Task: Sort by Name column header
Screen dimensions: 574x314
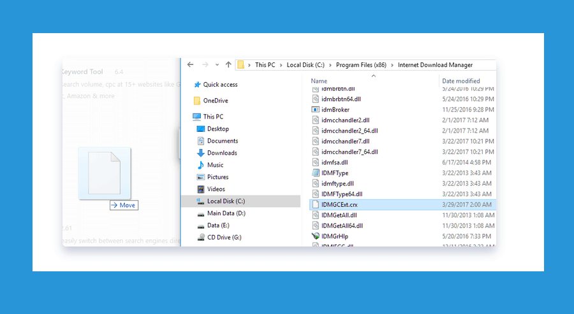Action: tap(319, 81)
